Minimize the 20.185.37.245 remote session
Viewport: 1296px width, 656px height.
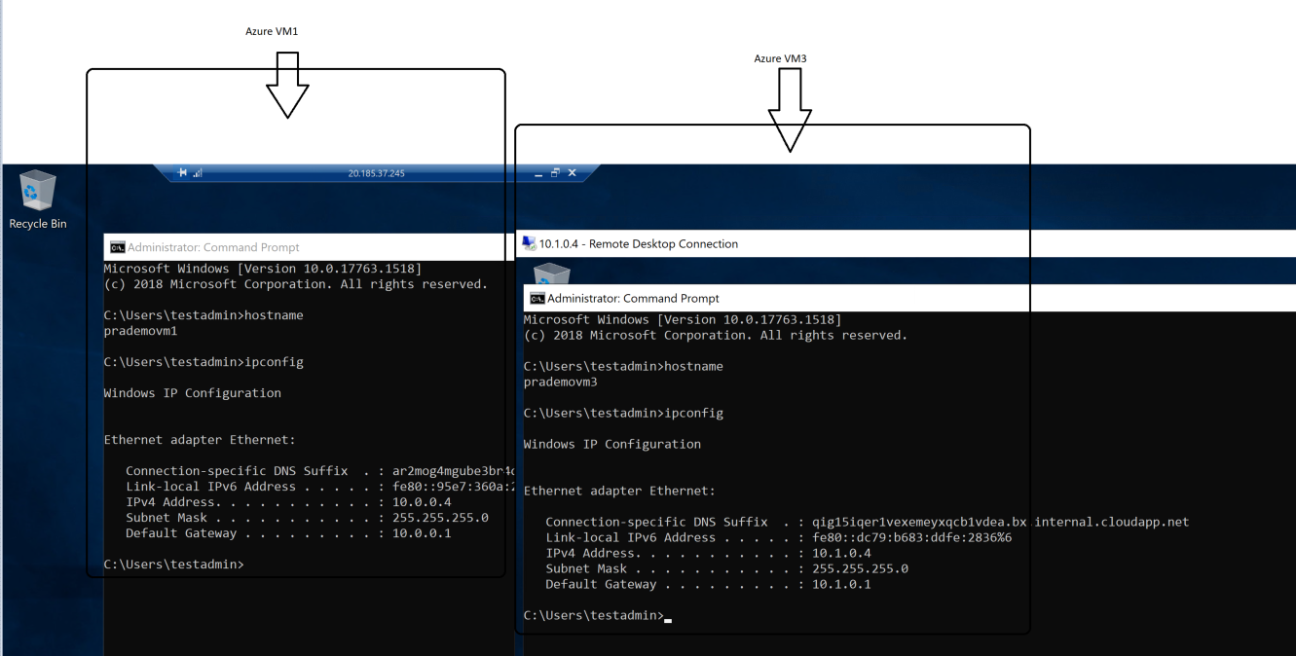pyautogui.click(x=538, y=173)
